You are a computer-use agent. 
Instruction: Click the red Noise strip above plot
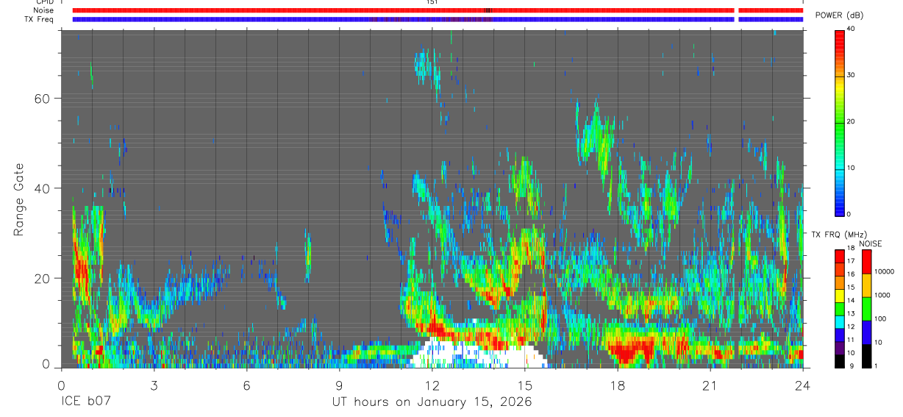click(x=438, y=10)
